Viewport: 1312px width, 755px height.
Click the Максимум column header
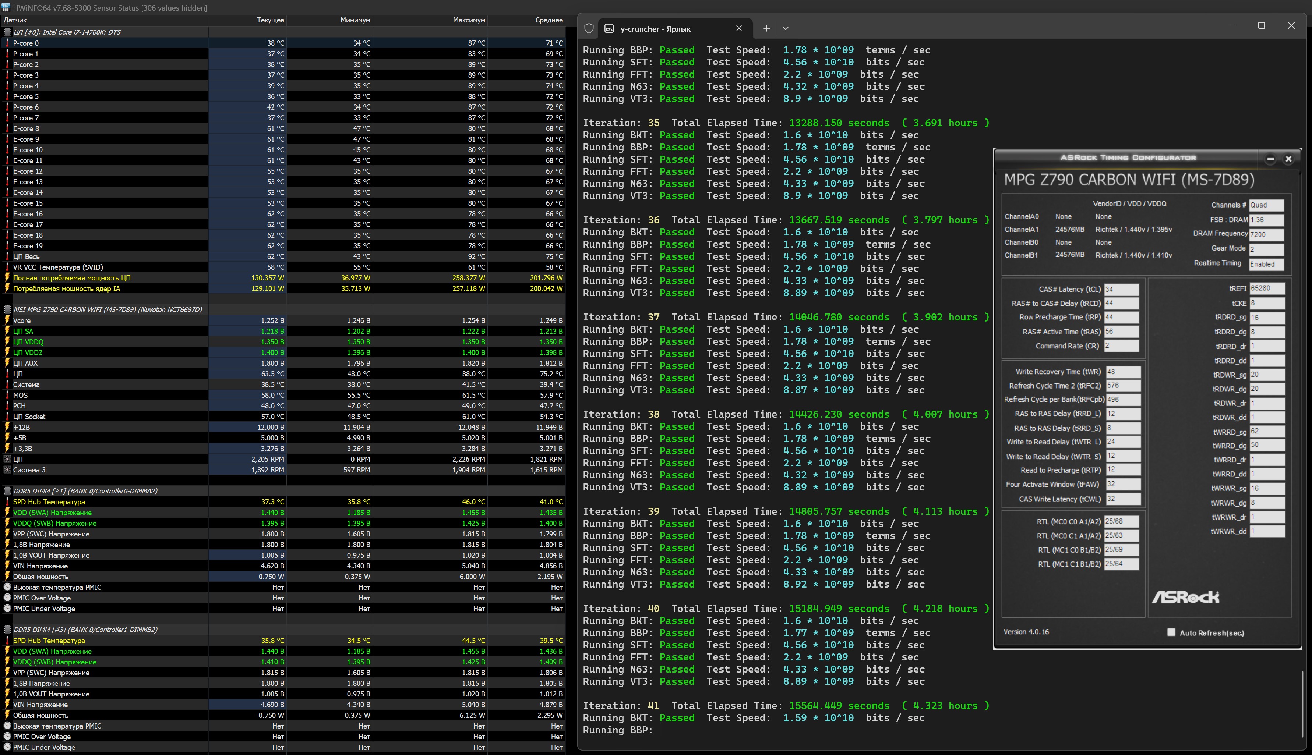[469, 20]
